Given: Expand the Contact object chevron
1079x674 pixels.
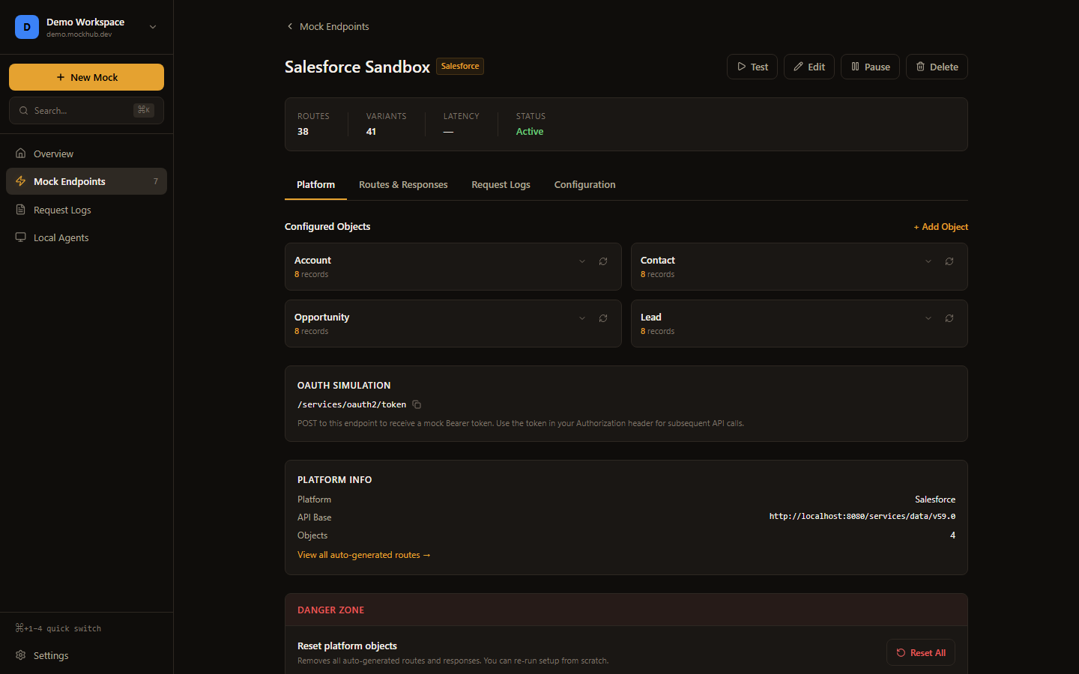Looking at the screenshot, I should point(928,261).
